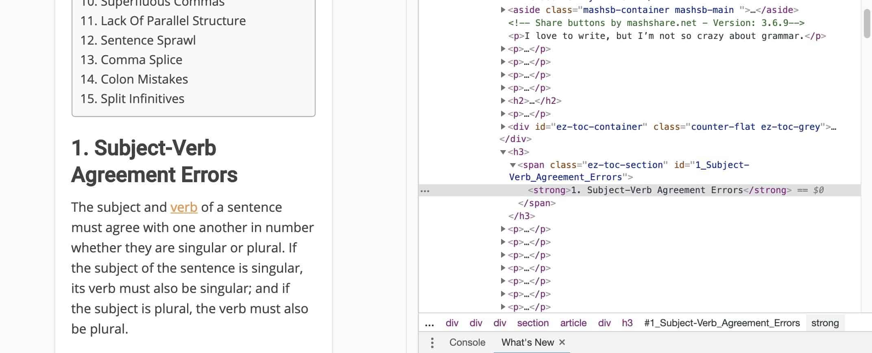
Task: Select the "I love to write" paragraph node
Action: 666,36
